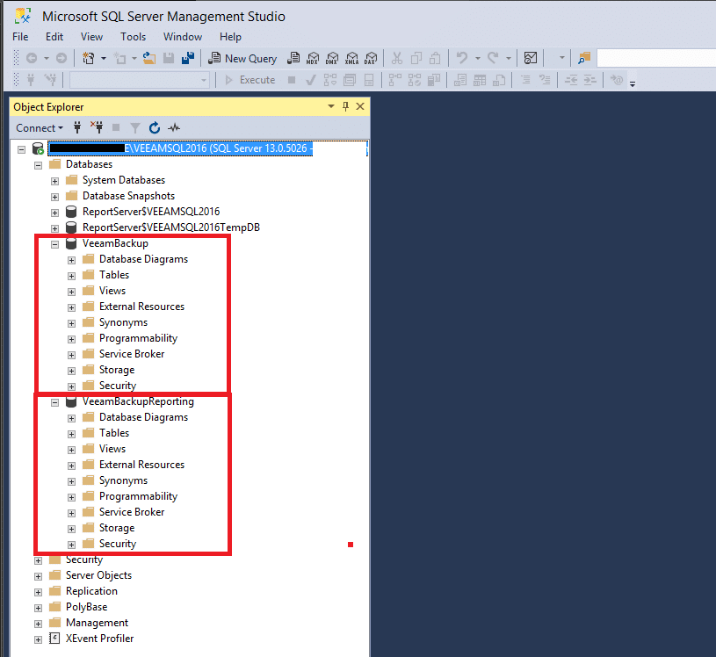Click the Find in Files icon
This screenshot has height=657, width=716.
click(584, 58)
